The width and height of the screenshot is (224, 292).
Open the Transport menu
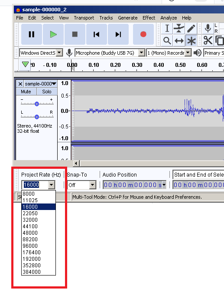point(84,18)
